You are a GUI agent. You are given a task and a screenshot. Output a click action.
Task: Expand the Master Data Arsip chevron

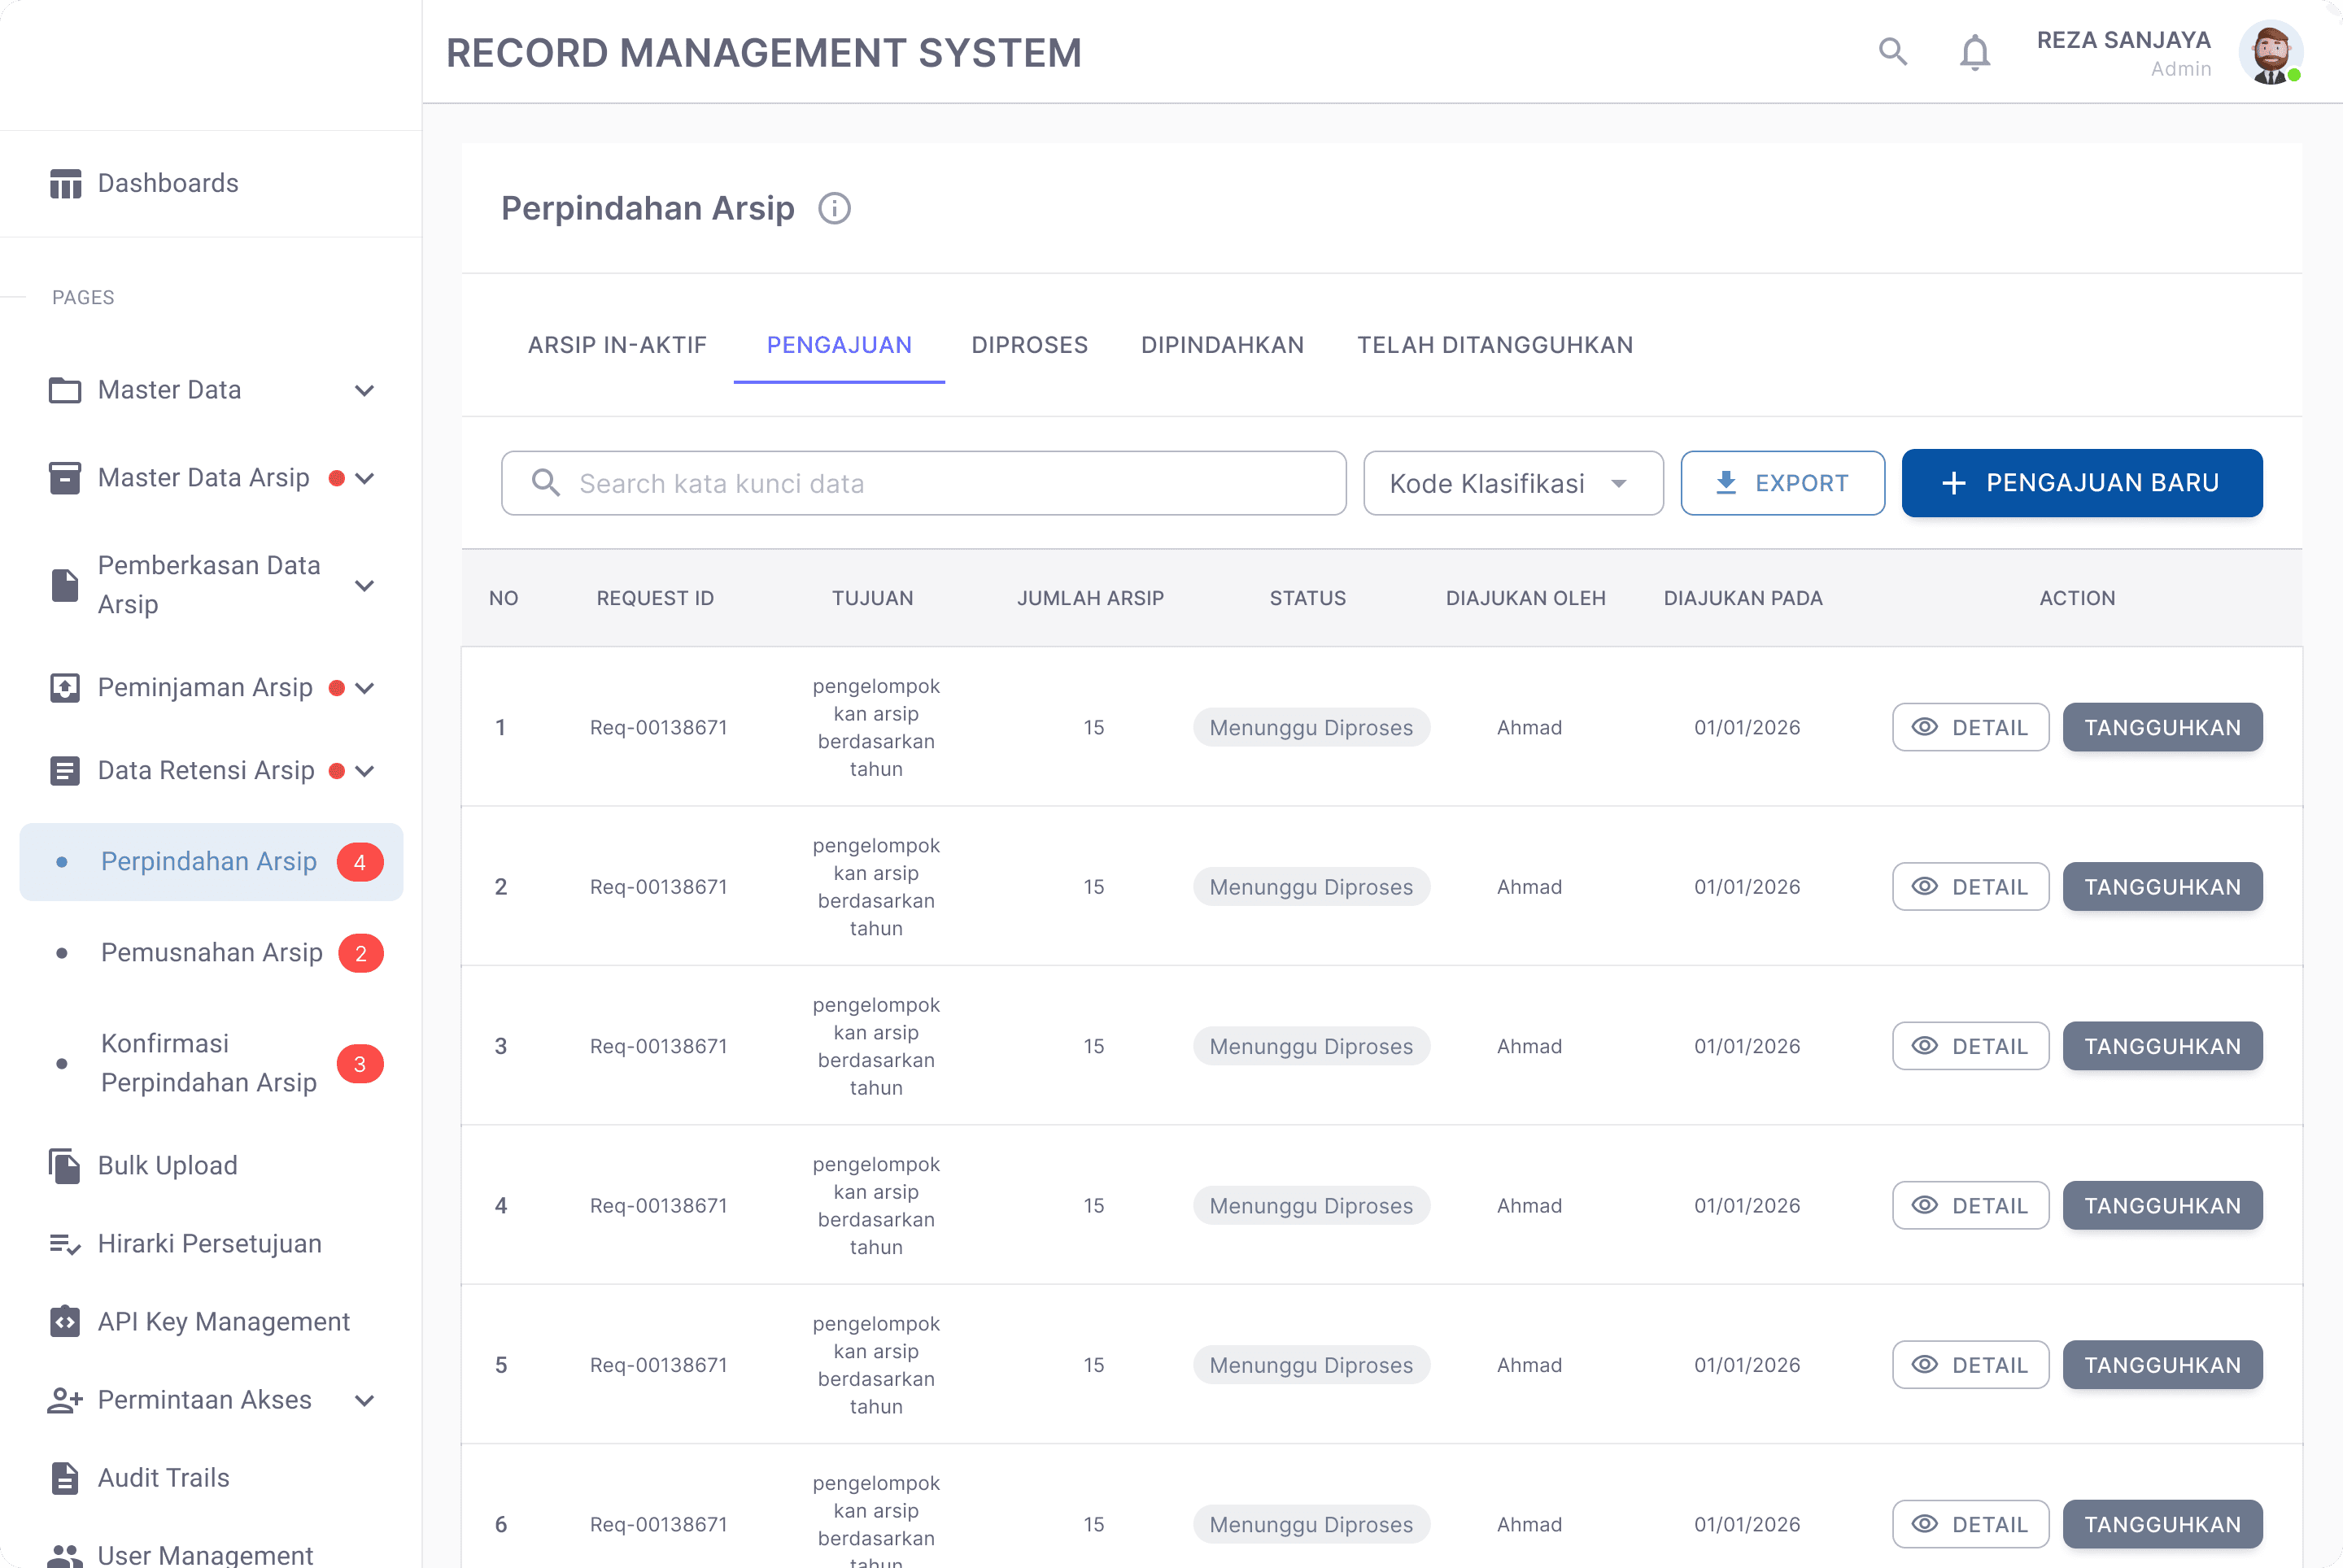click(x=365, y=479)
